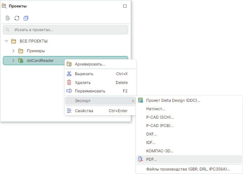Export as PDF from the submenu

coord(152,159)
